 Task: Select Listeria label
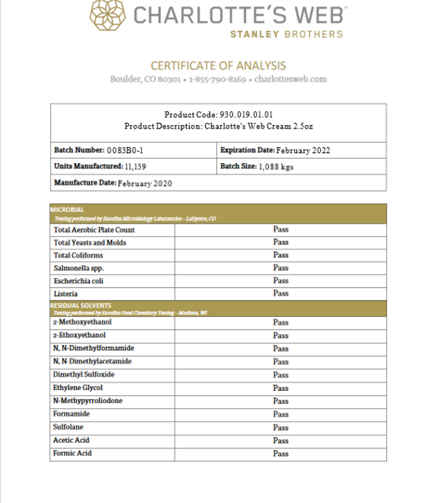click(65, 294)
